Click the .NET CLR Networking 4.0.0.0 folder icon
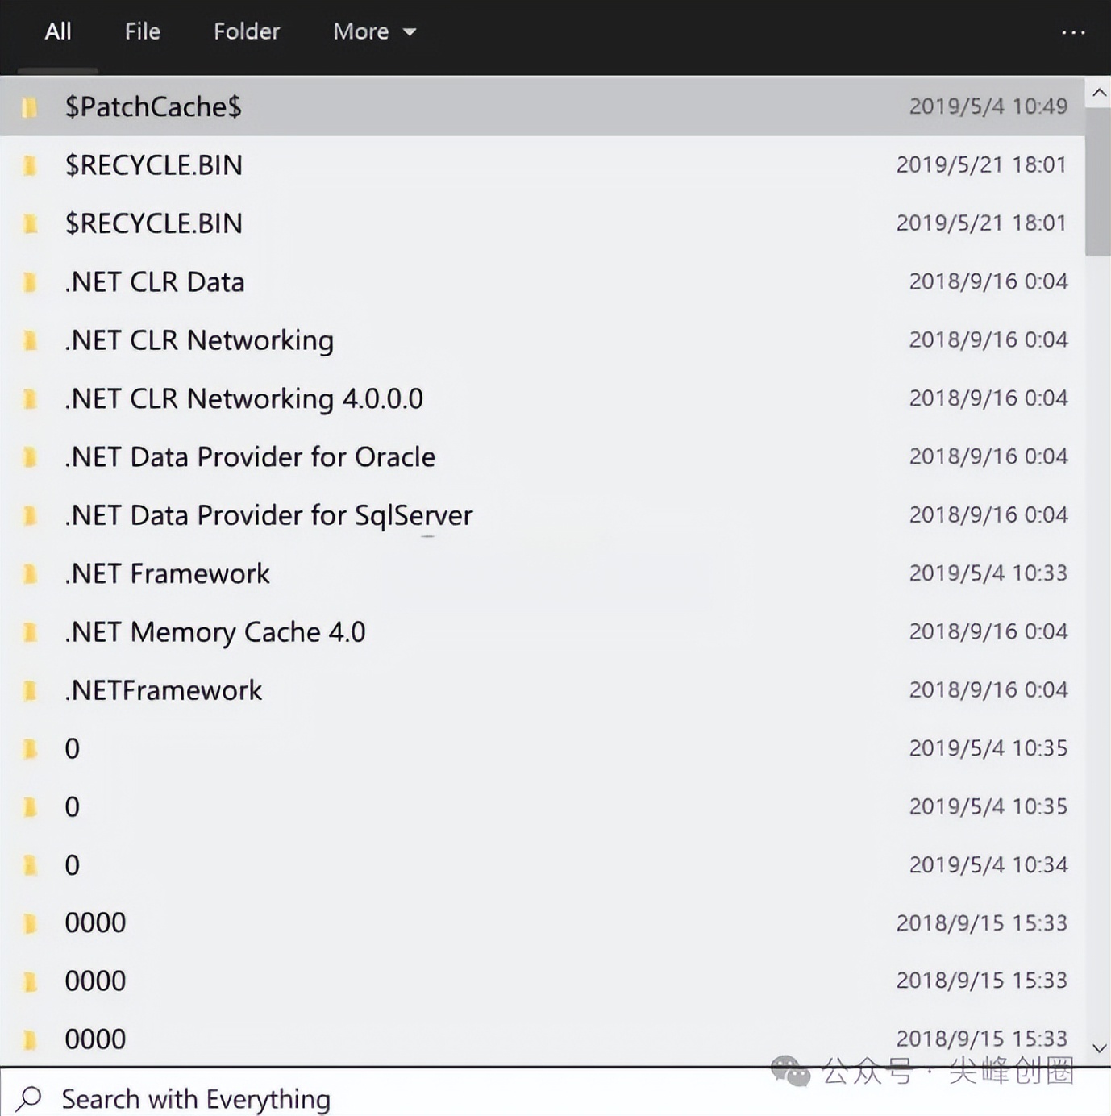Viewport: 1111px width, 1116px height. [30, 398]
